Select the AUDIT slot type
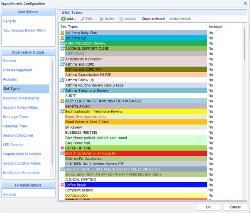Viewport: 250px width, 213px height. [x=136, y=96]
